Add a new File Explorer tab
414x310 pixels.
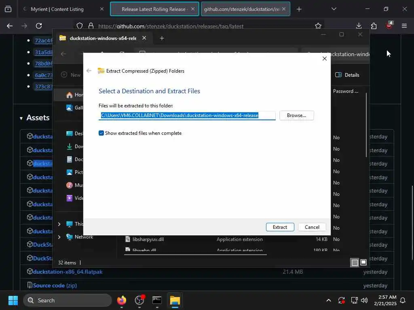[162, 38]
